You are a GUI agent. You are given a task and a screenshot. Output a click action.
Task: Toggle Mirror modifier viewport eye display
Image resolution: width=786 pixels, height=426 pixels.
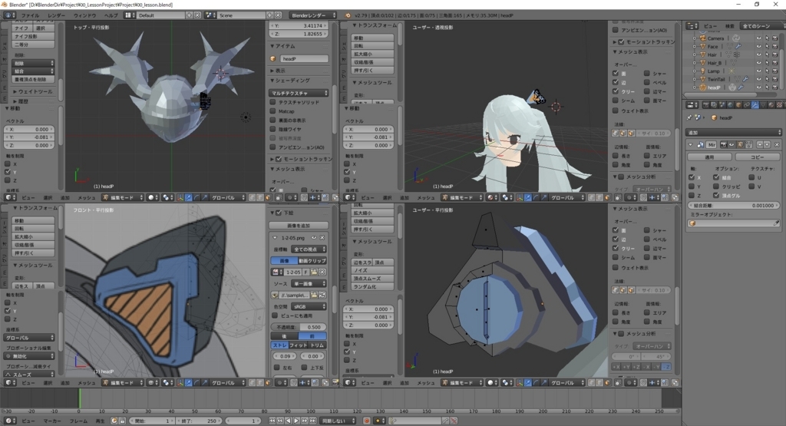point(732,144)
